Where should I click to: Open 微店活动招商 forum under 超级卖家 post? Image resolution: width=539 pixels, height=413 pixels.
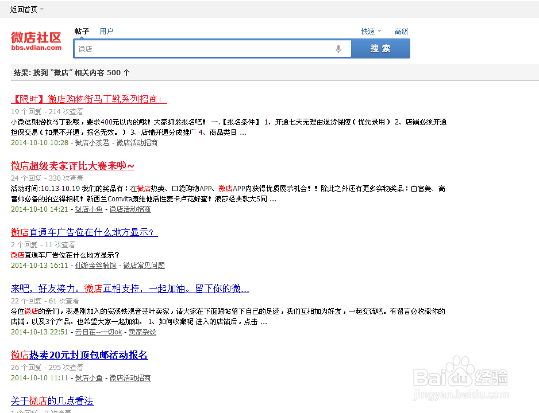[x=130, y=209]
